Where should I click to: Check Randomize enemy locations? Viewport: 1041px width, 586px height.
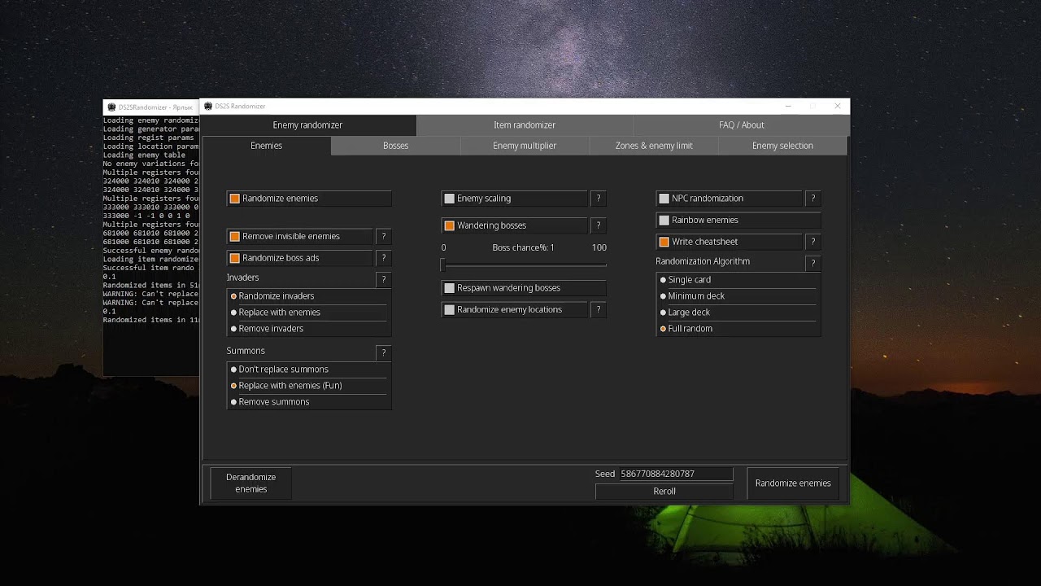click(449, 310)
